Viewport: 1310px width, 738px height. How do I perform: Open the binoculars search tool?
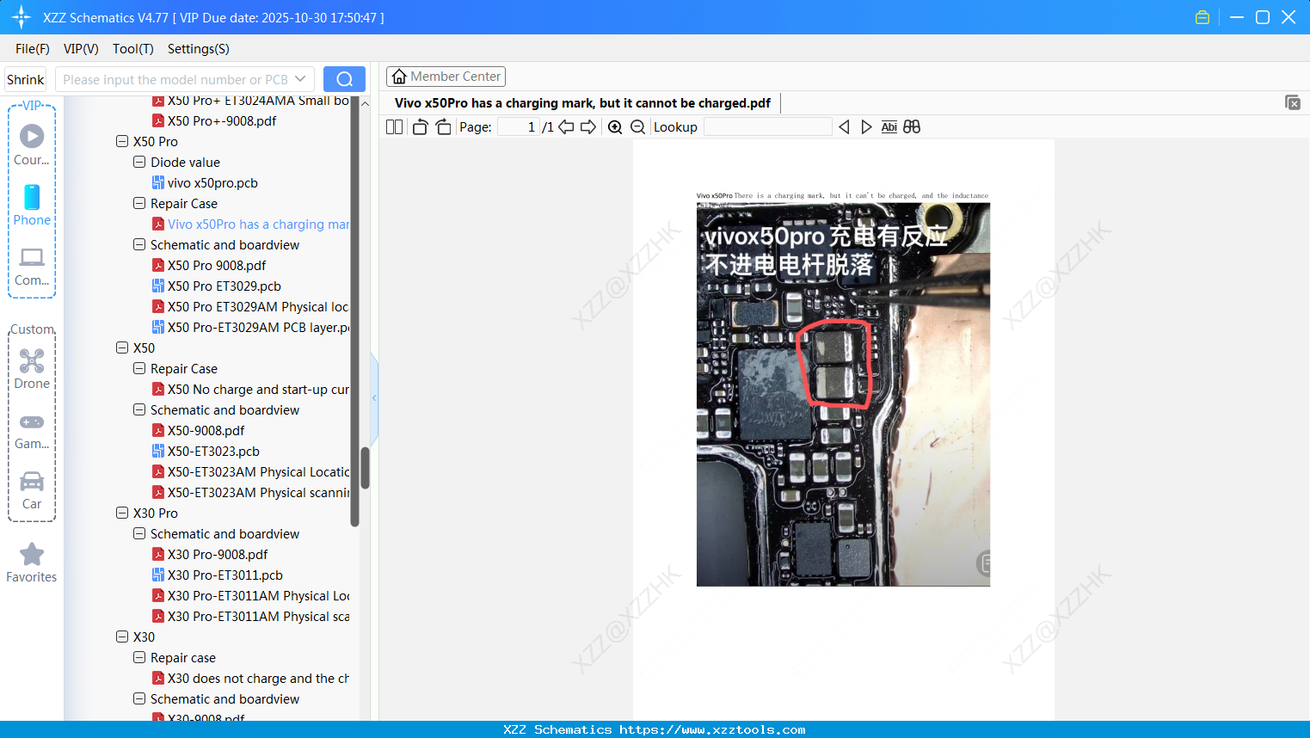pyautogui.click(x=912, y=126)
